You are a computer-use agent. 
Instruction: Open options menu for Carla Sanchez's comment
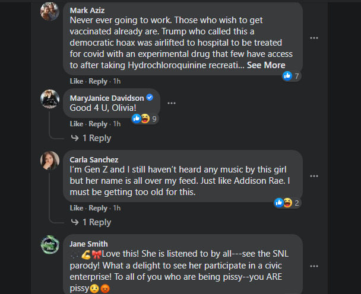pos(314,176)
